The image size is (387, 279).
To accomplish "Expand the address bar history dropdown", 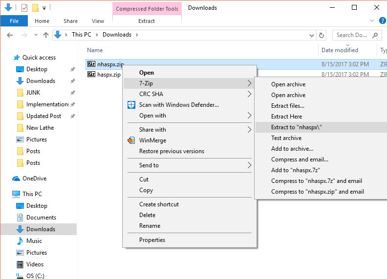I will coord(312,35).
